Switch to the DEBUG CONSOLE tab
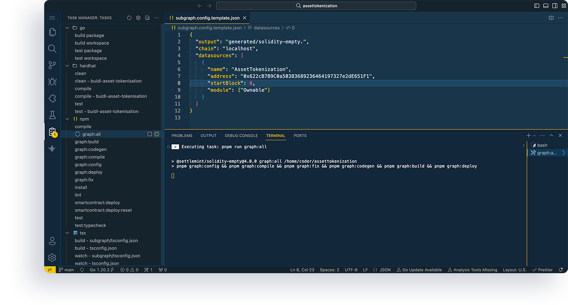Viewport: 568px width, 305px height. click(241, 136)
